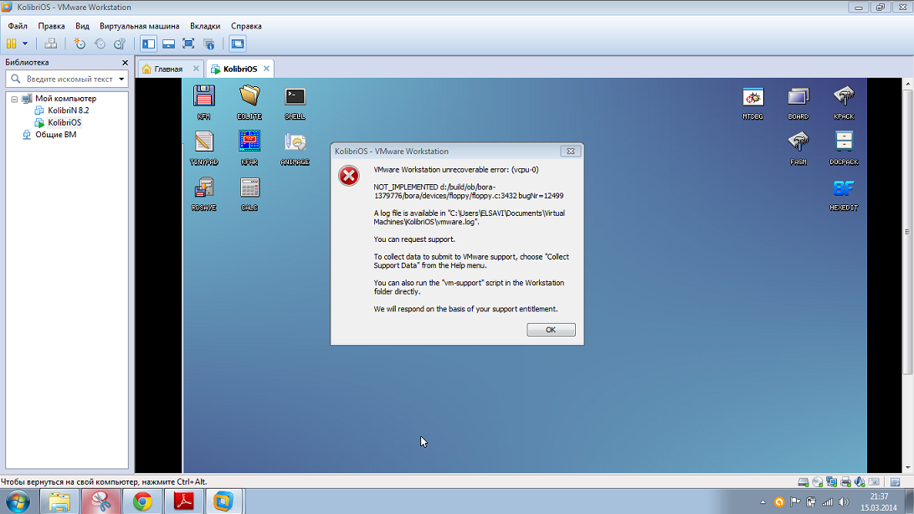
Task: Click the CD/DVD device status bar icon
Action: click(x=817, y=482)
